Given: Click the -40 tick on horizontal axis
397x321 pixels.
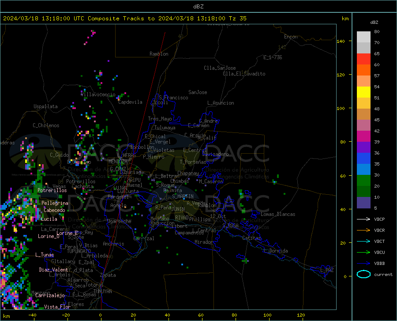Looking at the screenshot, I should click(32, 315).
